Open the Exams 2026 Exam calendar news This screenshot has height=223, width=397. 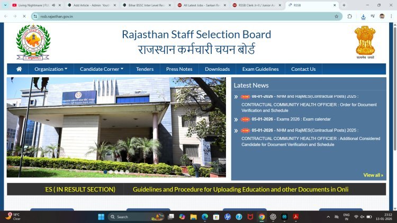pyautogui.click(x=291, y=119)
